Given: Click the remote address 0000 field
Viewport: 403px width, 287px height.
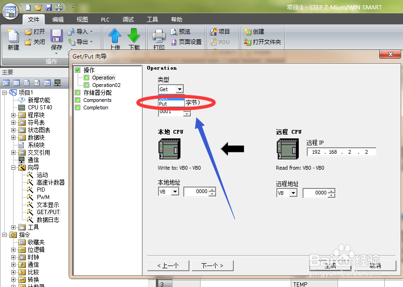Looking at the screenshot, I should 316,193.
